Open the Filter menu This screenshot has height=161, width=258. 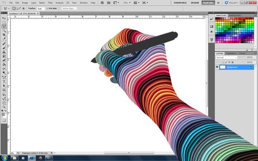[50, 3]
